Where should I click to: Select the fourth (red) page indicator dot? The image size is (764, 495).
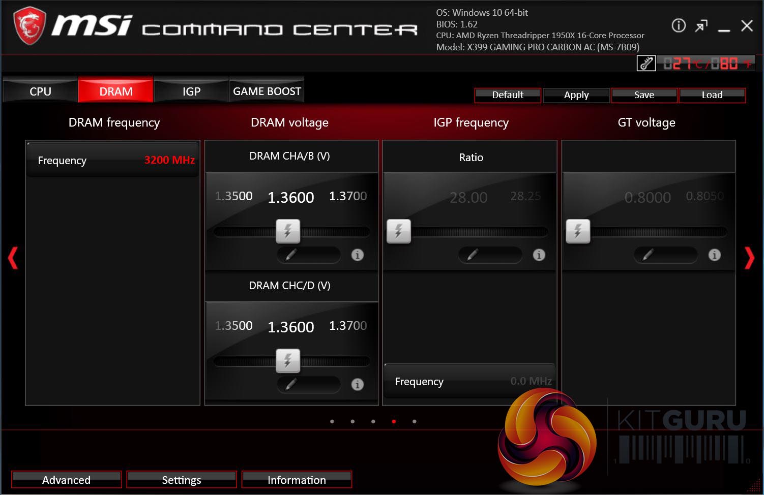point(394,421)
